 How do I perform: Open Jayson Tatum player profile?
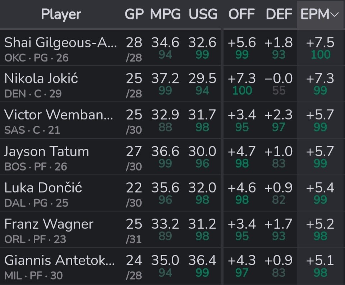46,151
